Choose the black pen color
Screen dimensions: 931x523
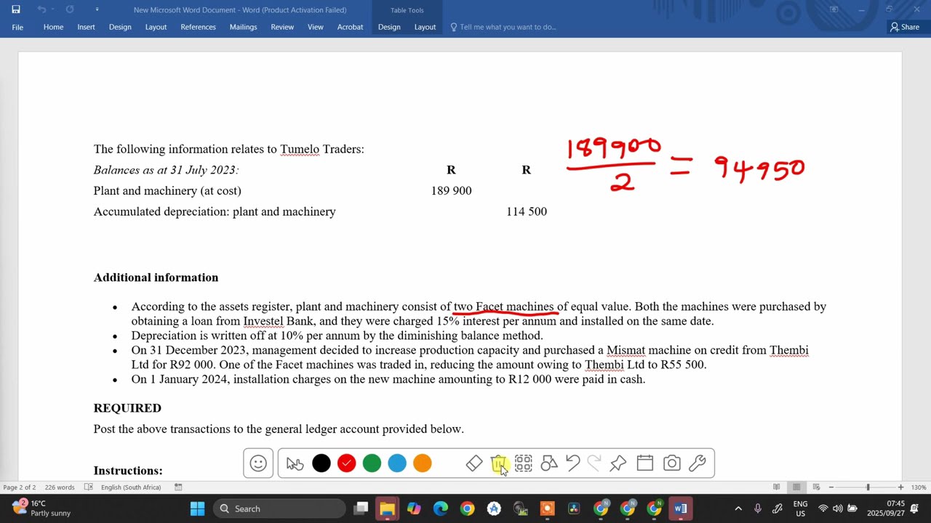coord(321,463)
